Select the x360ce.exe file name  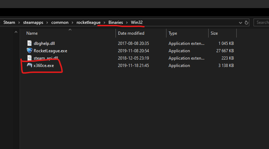[x=44, y=66]
